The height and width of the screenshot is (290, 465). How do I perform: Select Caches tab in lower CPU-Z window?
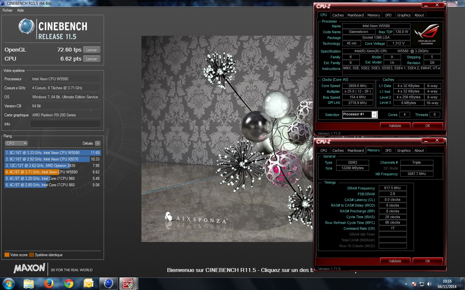(x=338, y=150)
